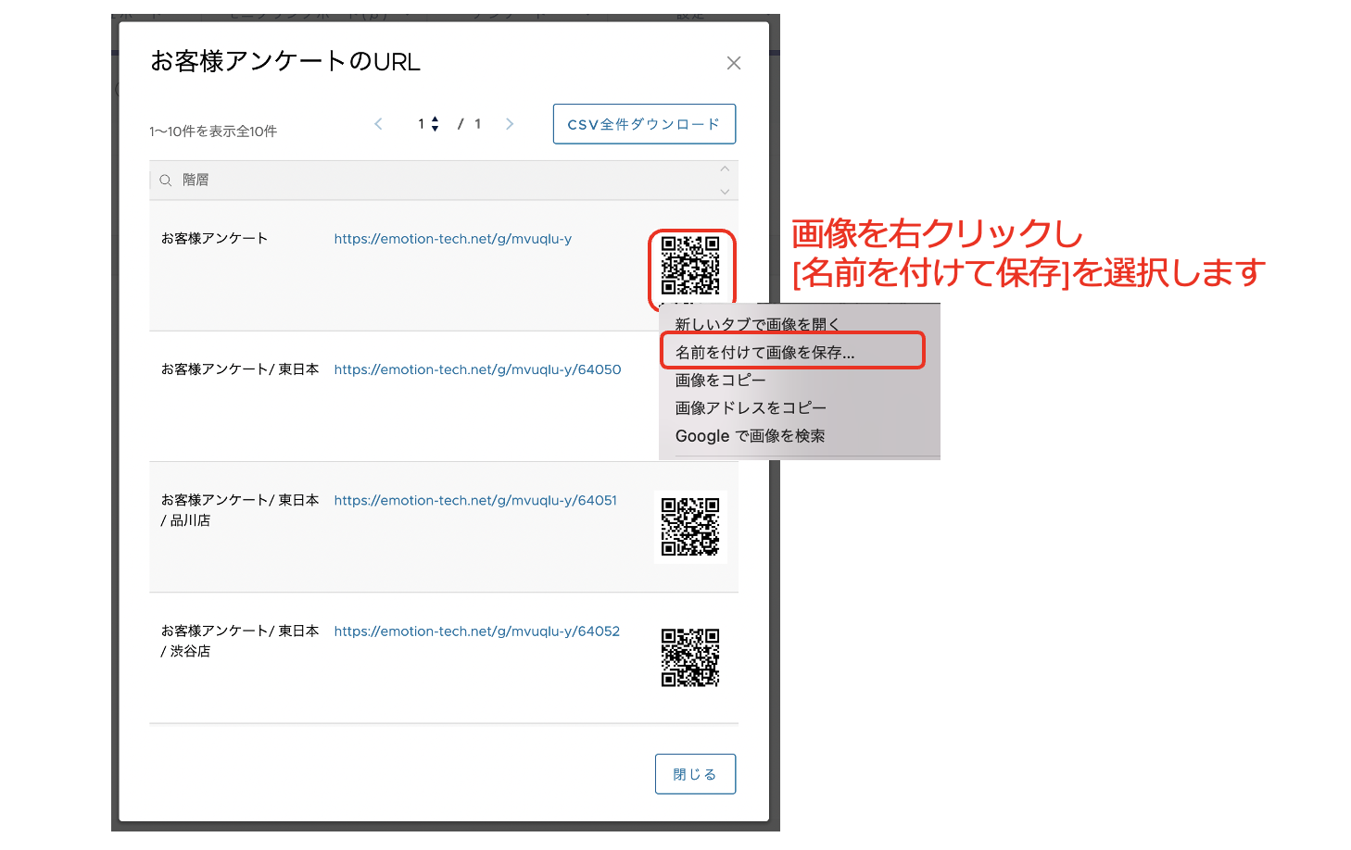Click the CSV全件ダウンロード button
Image resolution: width=1351 pixels, height=850 pixels.
coord(644,124)
